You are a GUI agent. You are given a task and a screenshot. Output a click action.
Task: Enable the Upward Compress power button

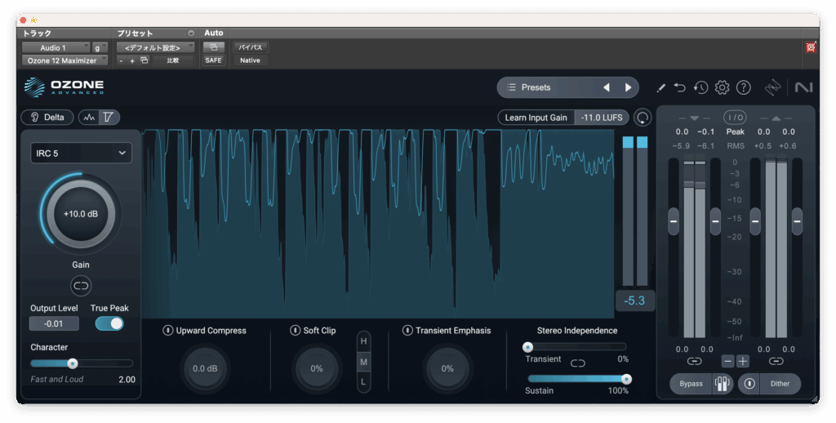point(167,331)
